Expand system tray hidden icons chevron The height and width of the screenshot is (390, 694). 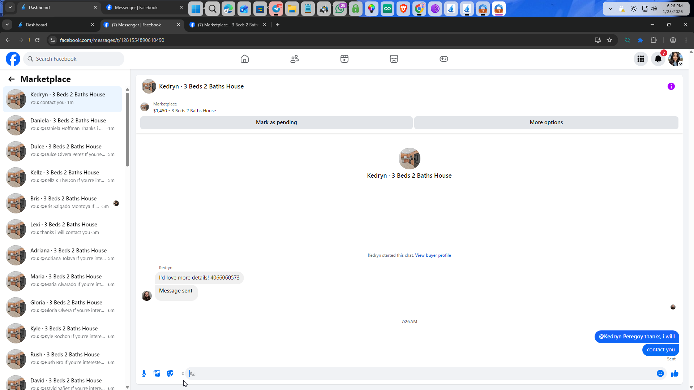tap(611, 9)
